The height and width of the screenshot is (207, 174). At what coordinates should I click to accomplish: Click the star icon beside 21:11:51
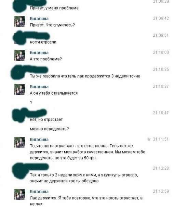click(149, 139)
